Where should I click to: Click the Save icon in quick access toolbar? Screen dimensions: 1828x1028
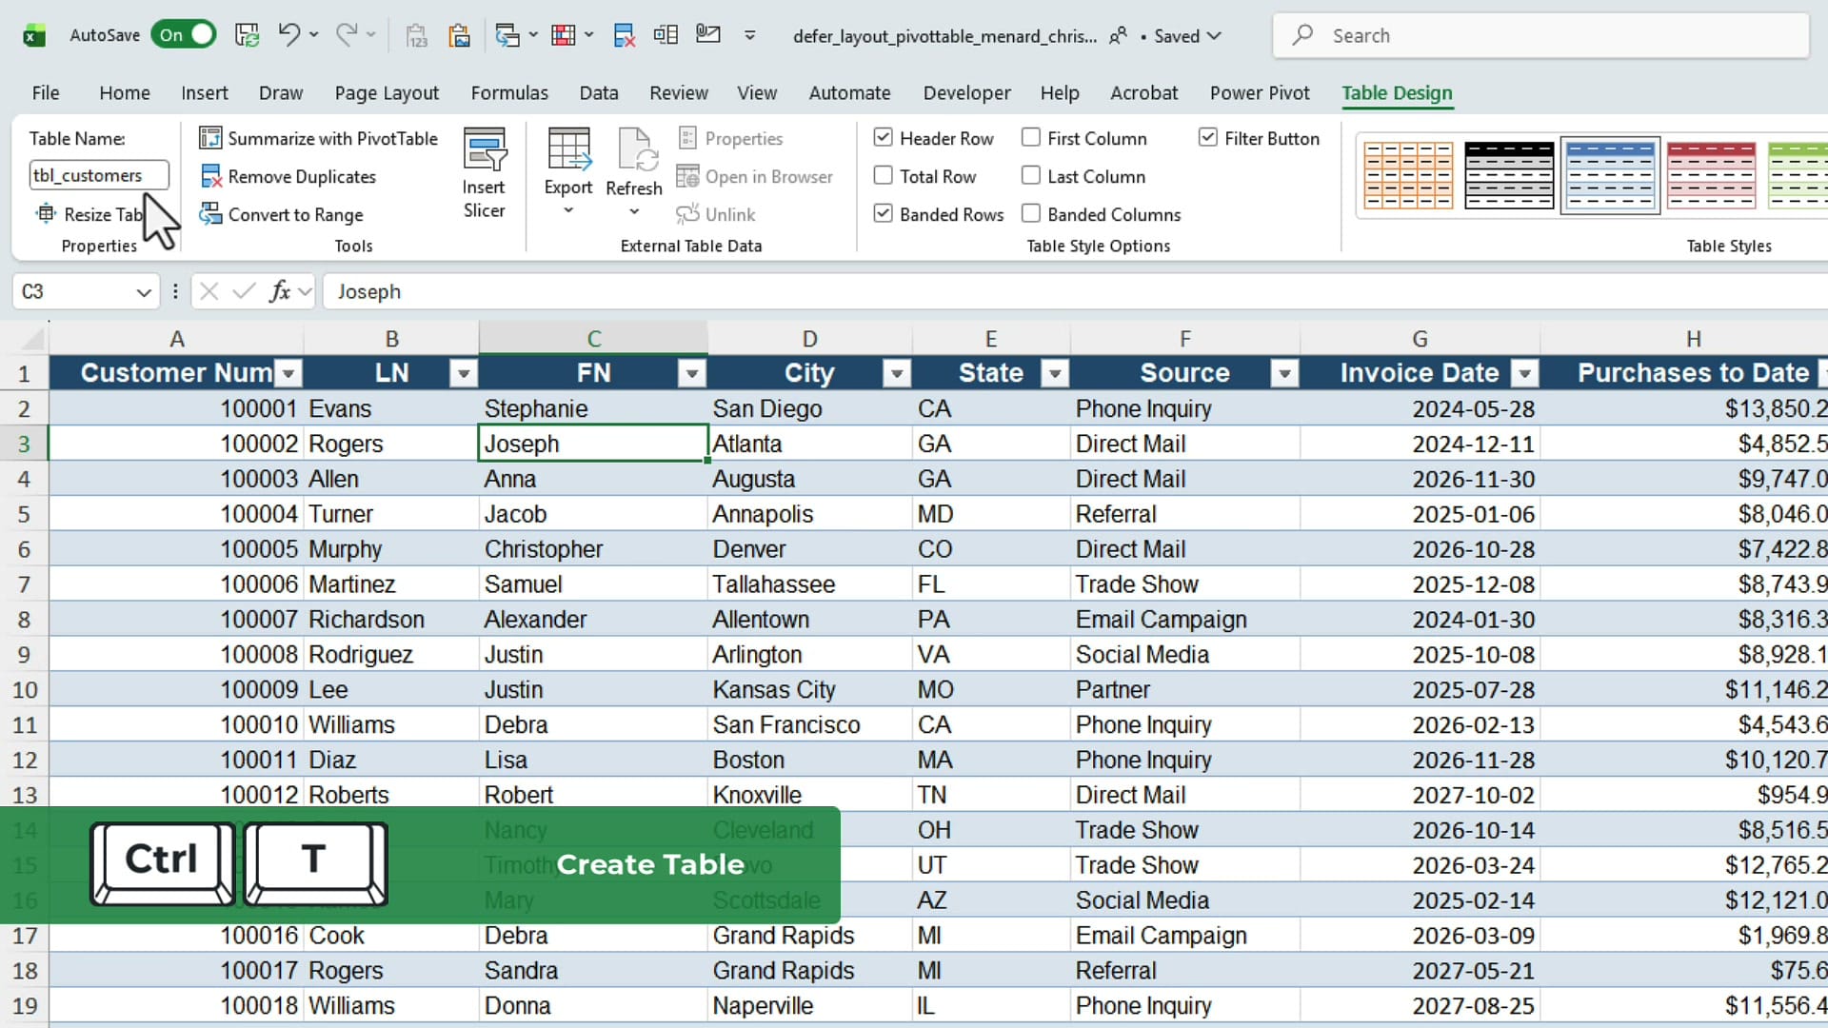tap(248, 35)
